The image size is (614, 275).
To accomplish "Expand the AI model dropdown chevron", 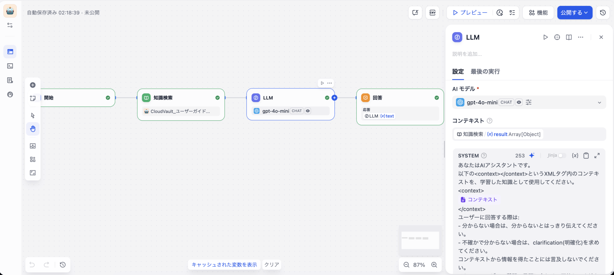I will 599,103.
